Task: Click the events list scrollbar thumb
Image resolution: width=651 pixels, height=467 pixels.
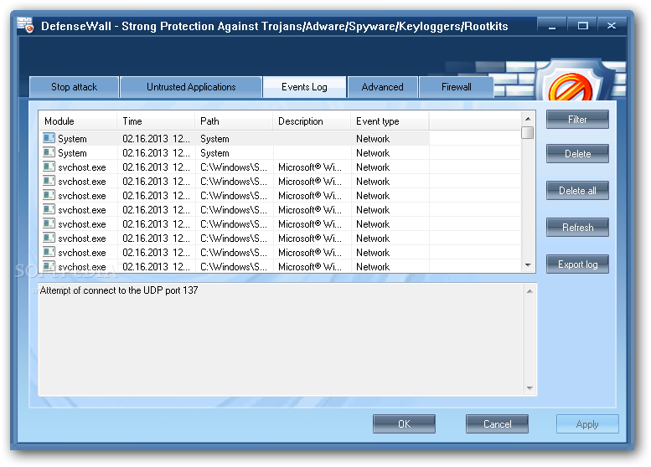Action: point(528,133)
